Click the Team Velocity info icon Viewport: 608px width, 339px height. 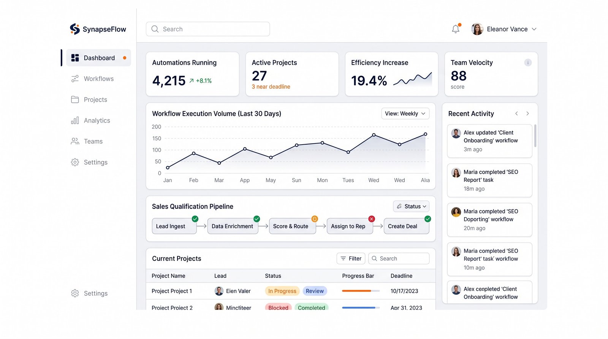pos(528,63)
